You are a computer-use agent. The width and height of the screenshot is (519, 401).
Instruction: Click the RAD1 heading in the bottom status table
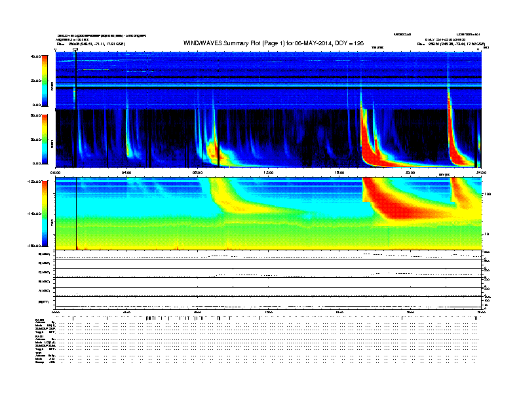(x=40, y=336)
